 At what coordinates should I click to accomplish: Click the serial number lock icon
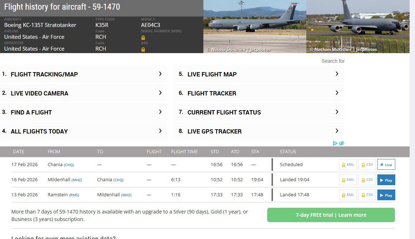coord(143,37)
